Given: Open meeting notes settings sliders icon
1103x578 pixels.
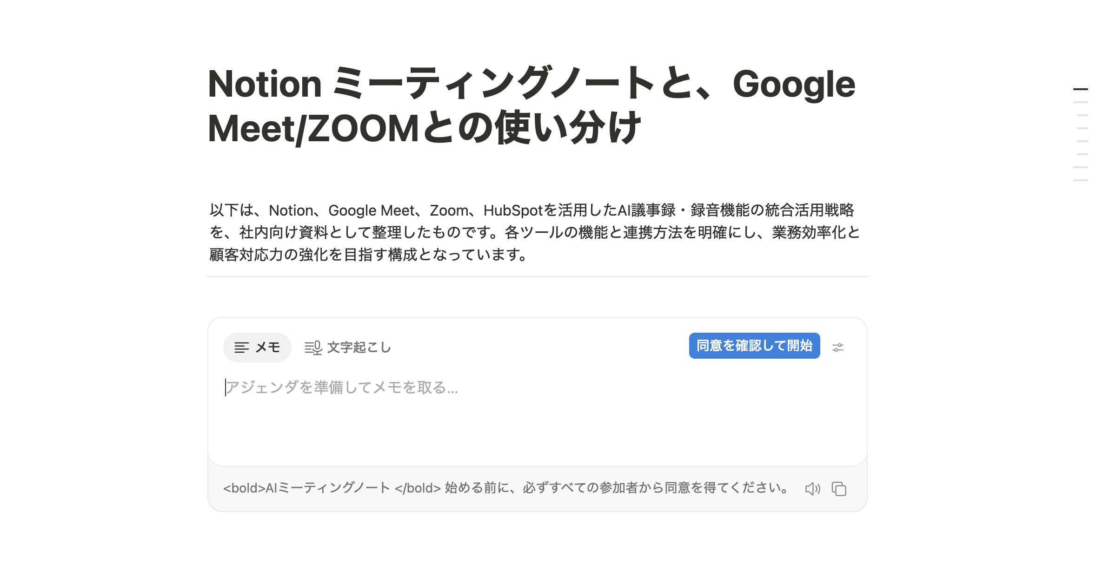Looking at the screenshot, I should click(x=838, y=347).
